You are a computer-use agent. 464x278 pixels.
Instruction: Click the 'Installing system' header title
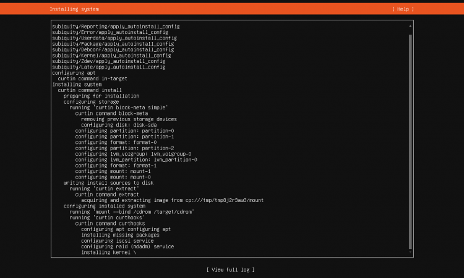(x=74, y=9)
